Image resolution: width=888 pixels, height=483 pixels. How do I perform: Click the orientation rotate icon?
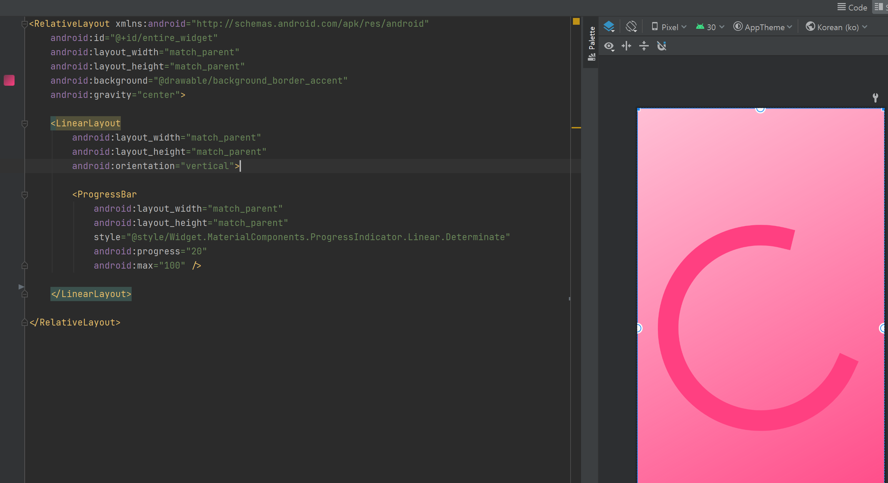click(x=631, y=26)
